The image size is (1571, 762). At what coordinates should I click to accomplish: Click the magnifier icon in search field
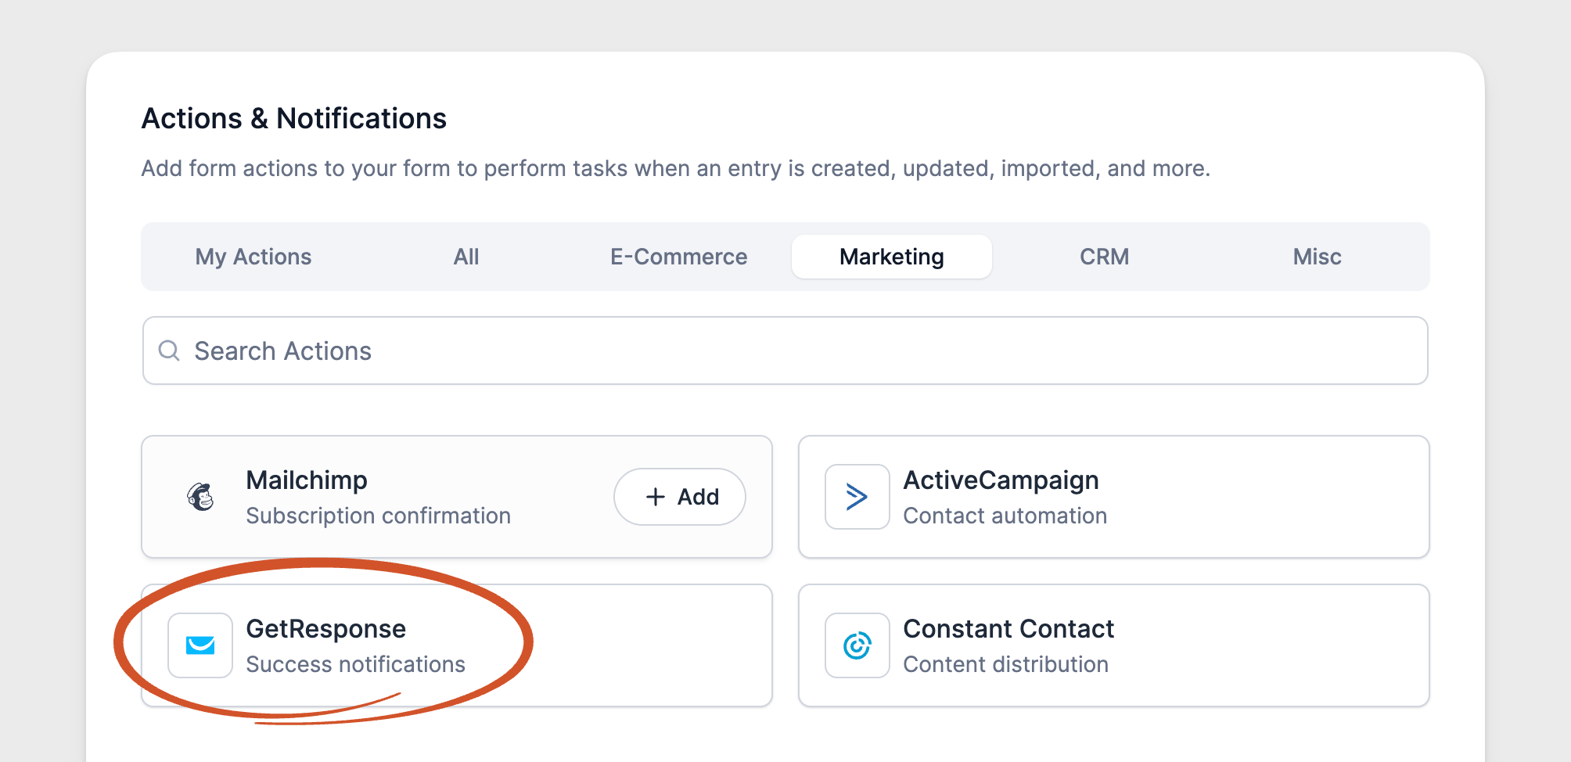click(x=169, y=350)
